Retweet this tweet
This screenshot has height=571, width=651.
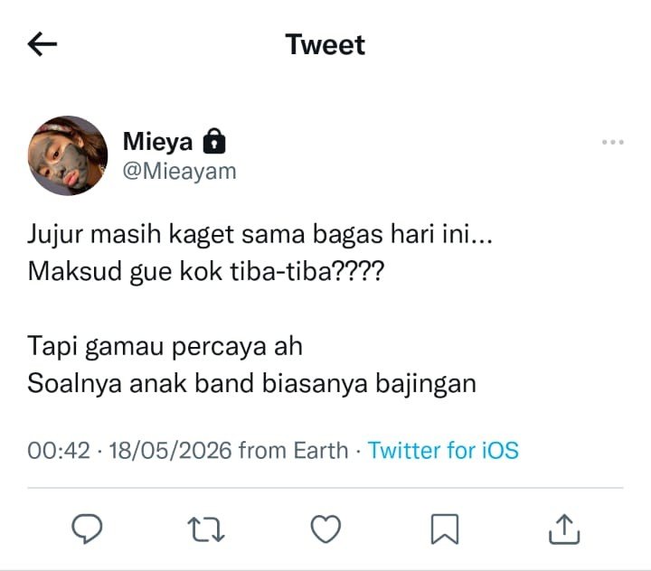(206, 529)
